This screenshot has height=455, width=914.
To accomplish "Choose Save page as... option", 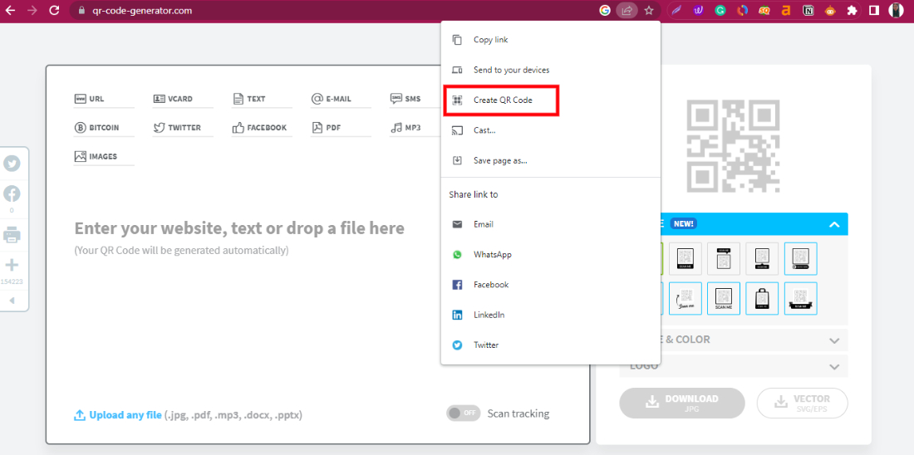I will click(x=550, y=160).
